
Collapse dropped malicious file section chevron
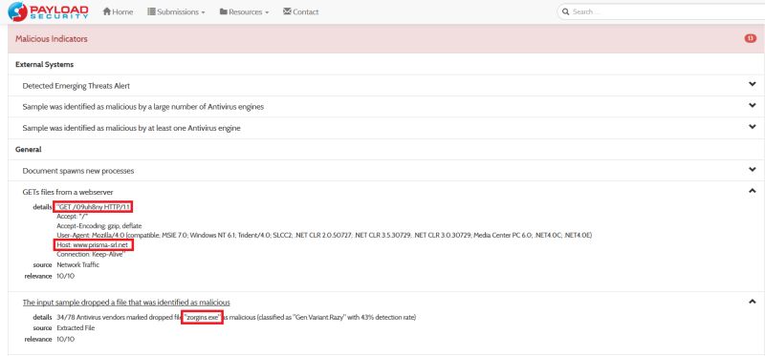point(752,302)
